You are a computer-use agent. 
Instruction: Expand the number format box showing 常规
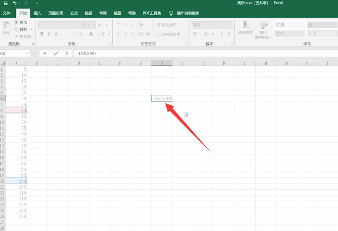(x=230, y=25)
